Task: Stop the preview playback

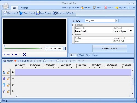Action: [x=16, y=55]
